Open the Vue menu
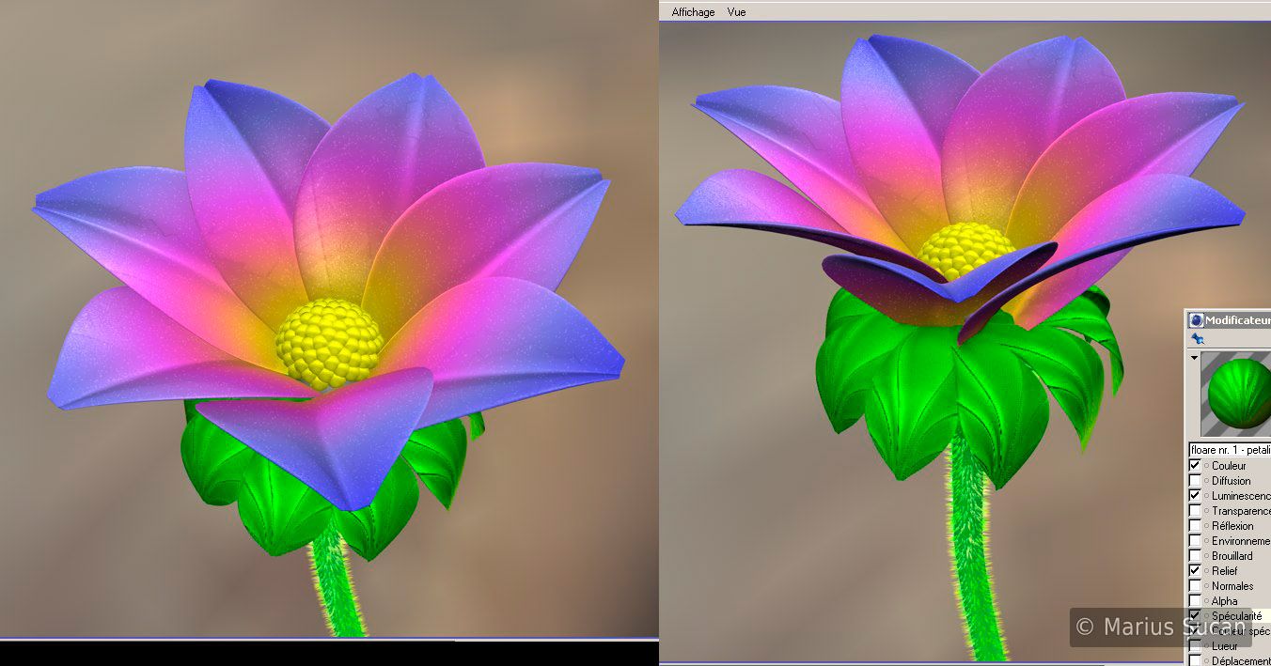Screen dimensions: 1271x666 [x=736, y=12]
